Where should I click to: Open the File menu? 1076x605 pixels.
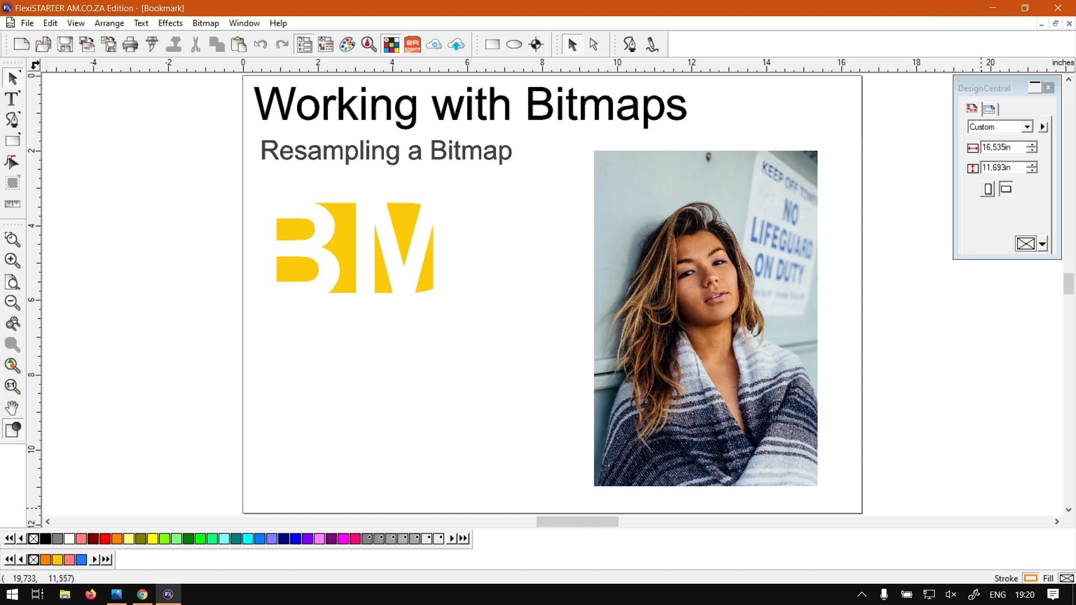(x=27, y=23)
